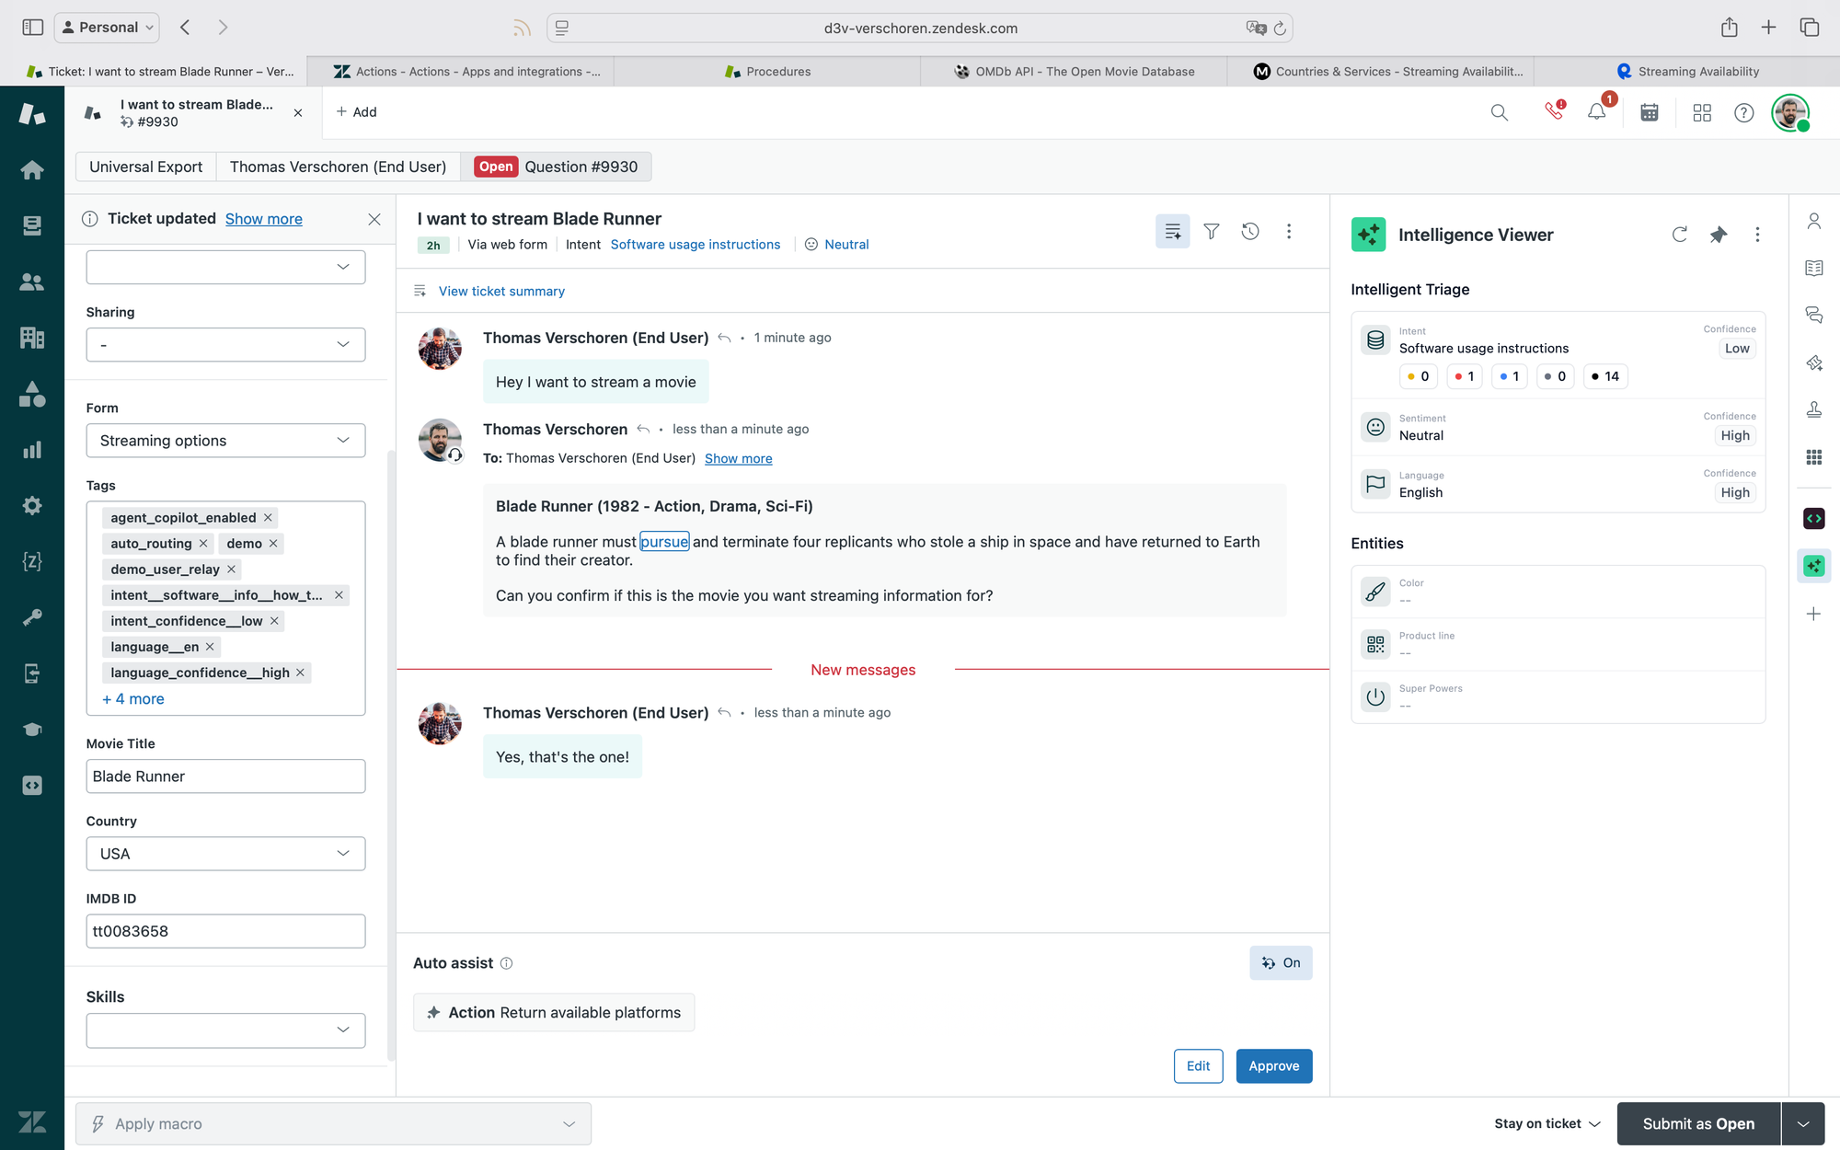This screenshot has width=1840, height=1150.
Task: Open the Submit as Open status arrow
Action: tap(1803, 1123)
